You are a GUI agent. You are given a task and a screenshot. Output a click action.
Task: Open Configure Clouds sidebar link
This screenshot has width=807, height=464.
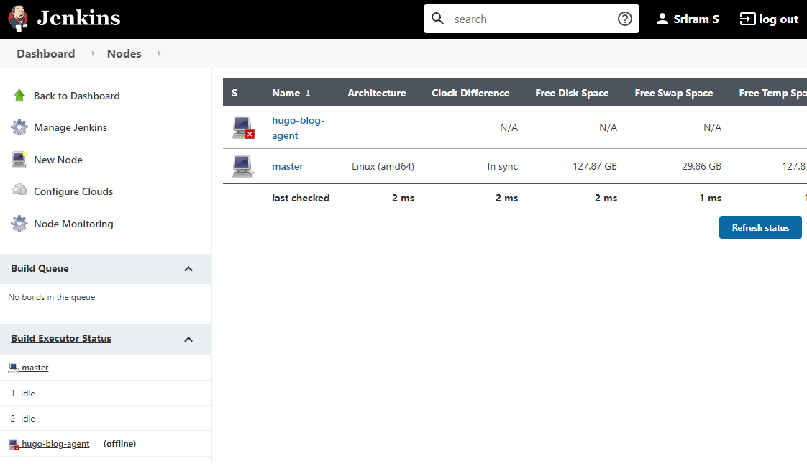(x=73, y=191)
